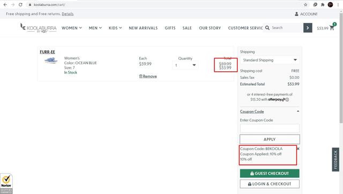Reload the cart page
The image size is (343, 194).
click(x=20, y=5)
